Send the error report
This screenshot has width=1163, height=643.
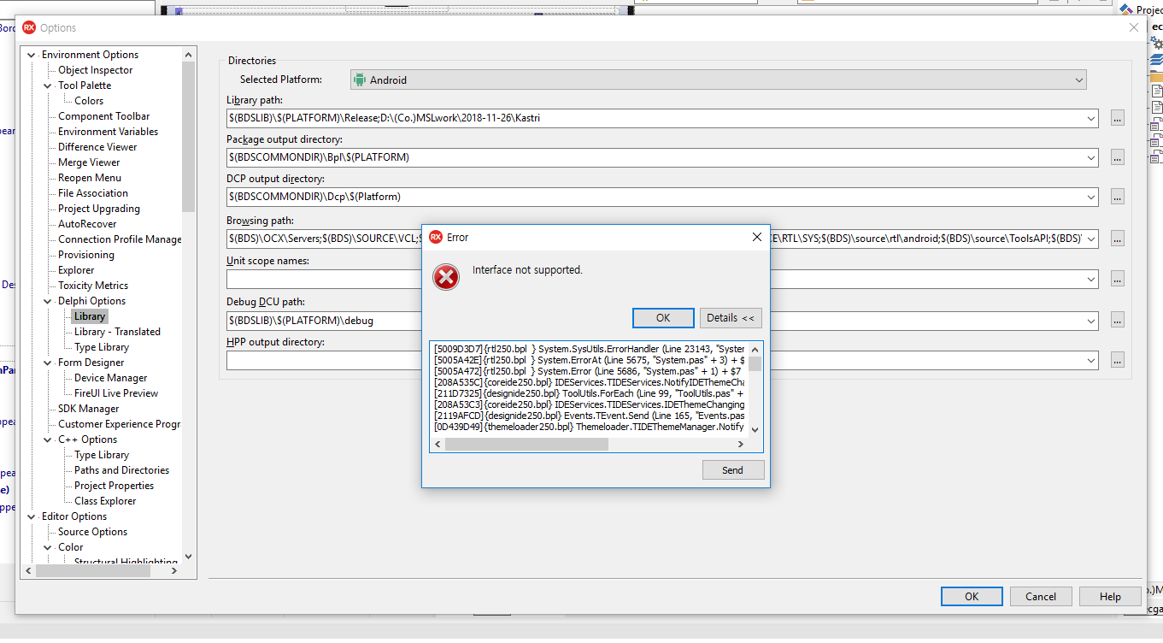(732, 470)
